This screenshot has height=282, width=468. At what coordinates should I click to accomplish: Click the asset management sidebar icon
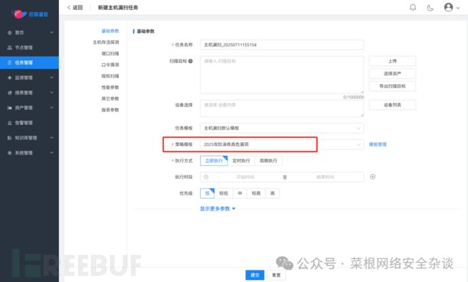point(9,108)
